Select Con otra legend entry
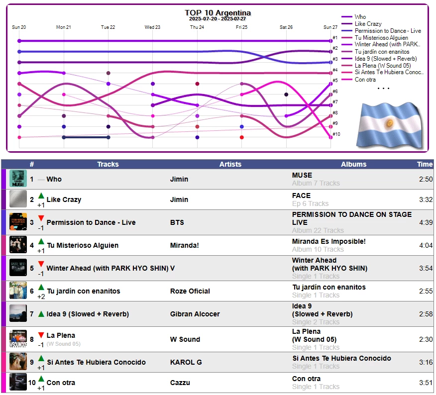 click(x=365, y=80)
